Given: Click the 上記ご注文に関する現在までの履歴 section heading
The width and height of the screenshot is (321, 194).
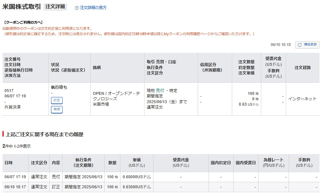Looking at the screenshot, I should 45,134.
